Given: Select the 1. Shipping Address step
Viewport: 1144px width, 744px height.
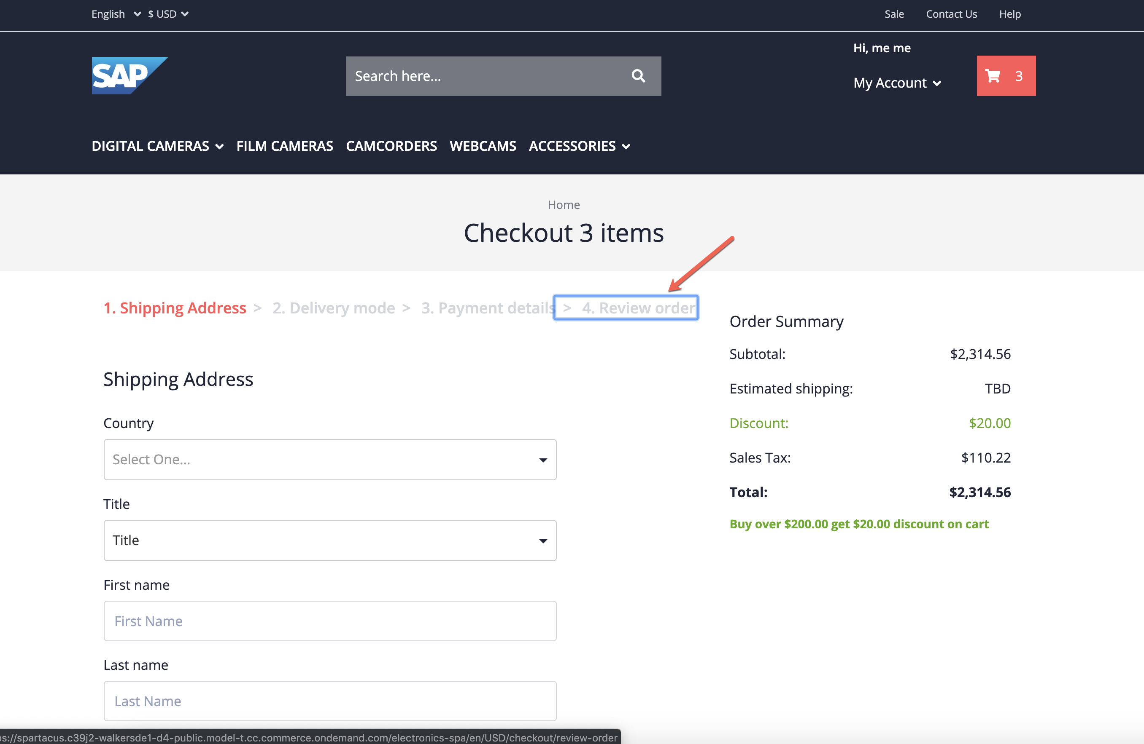Looking at the screenshot, I should (175, 308).
